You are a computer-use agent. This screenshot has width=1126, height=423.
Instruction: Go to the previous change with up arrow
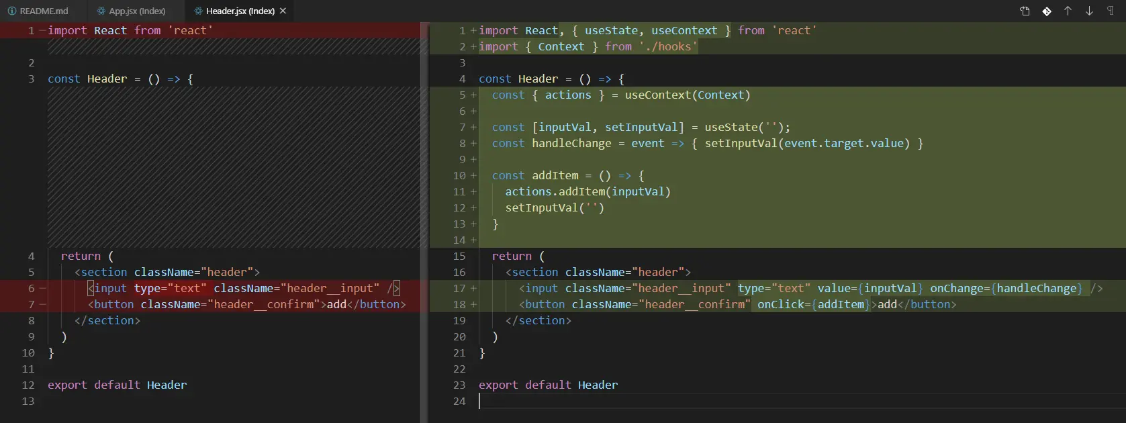click(x=1068, y=11)
